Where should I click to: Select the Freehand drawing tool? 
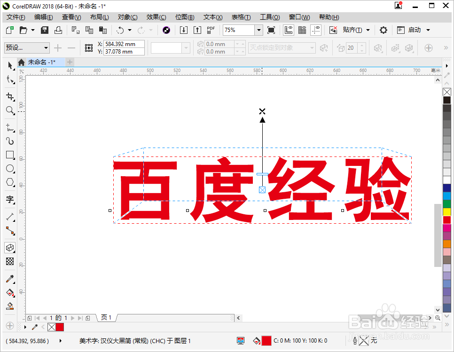10,127
